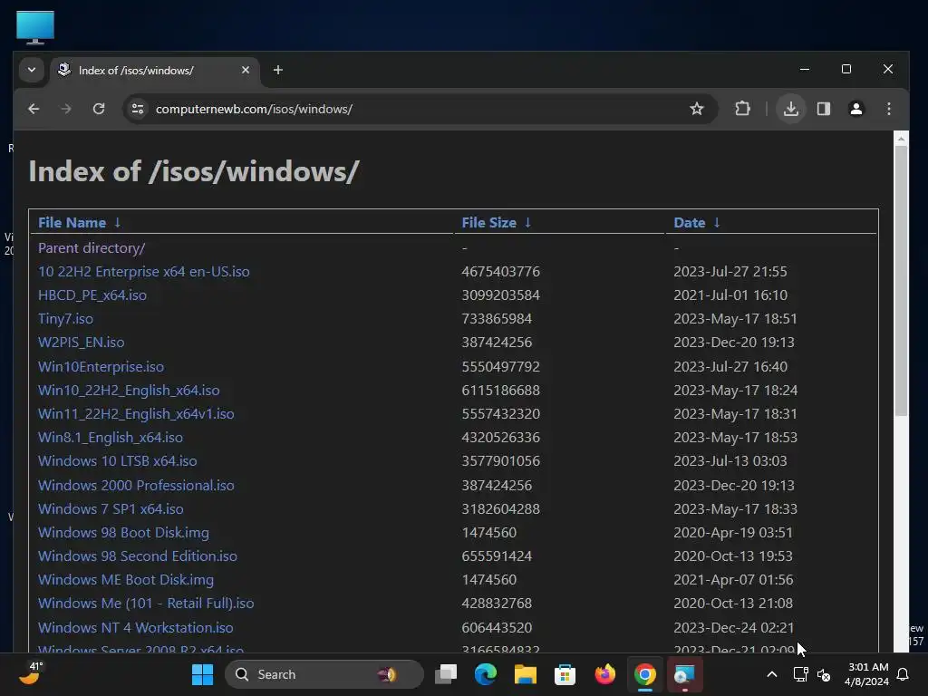Open the Chrome profile menu
The width and height of the screenshot is (928, 696).
click(855, 109)
